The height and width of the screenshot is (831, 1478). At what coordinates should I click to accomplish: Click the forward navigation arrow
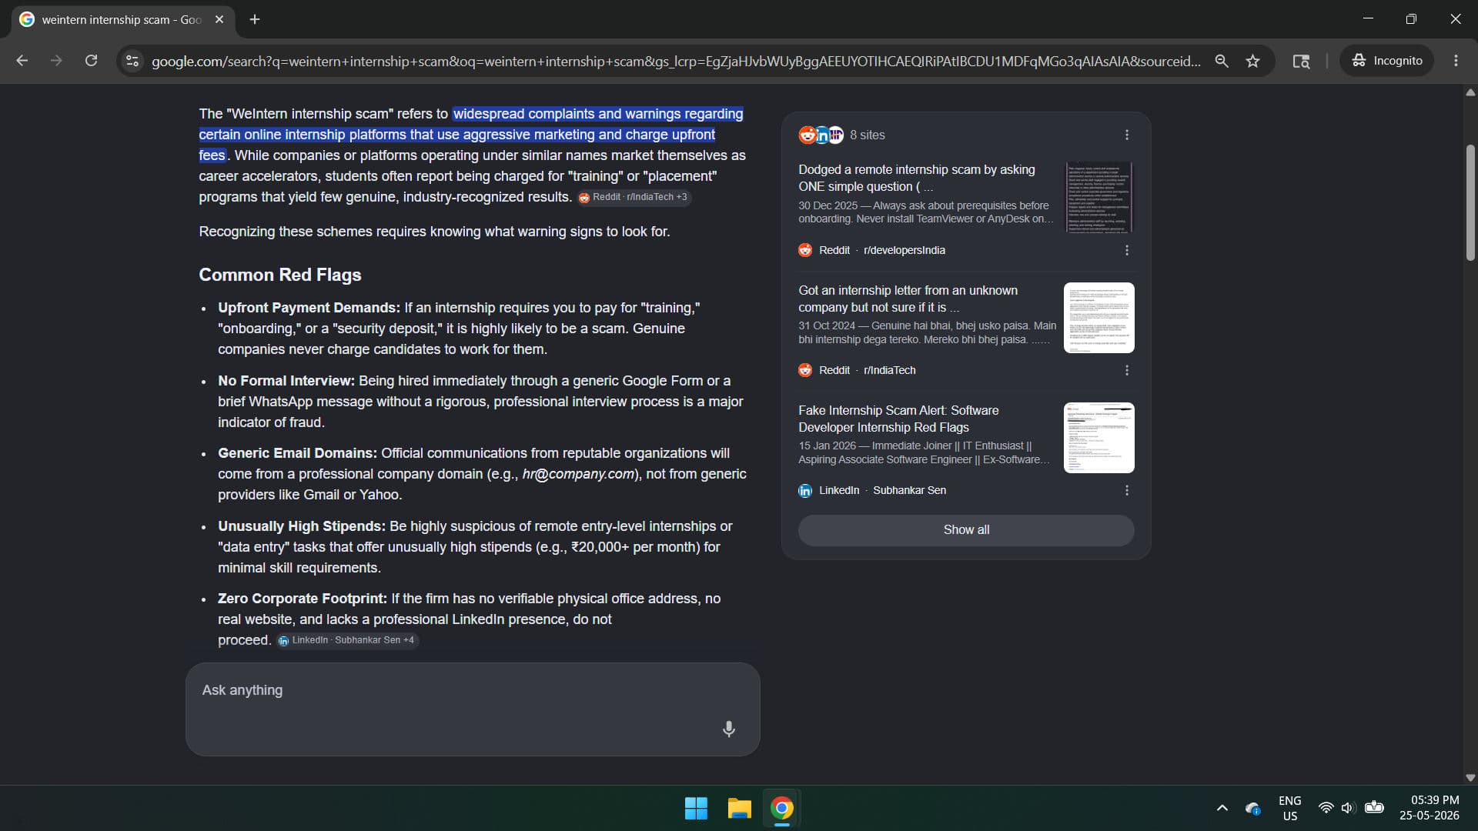[x=56, y=61]
